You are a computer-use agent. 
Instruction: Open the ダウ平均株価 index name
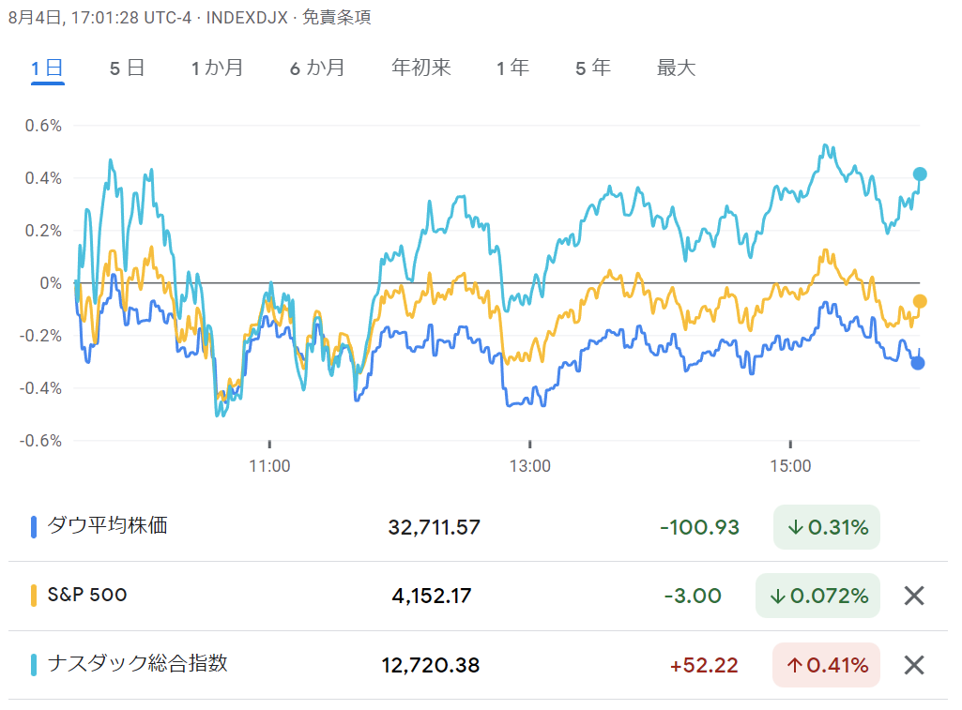click(x=107, y=526)
